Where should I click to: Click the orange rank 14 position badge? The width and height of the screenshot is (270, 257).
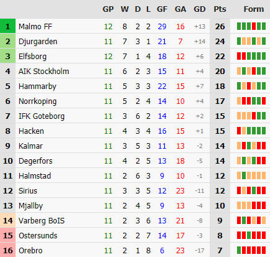(7, 220)
